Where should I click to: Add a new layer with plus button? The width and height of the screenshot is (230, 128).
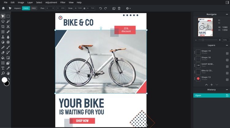tap(212, 85)
